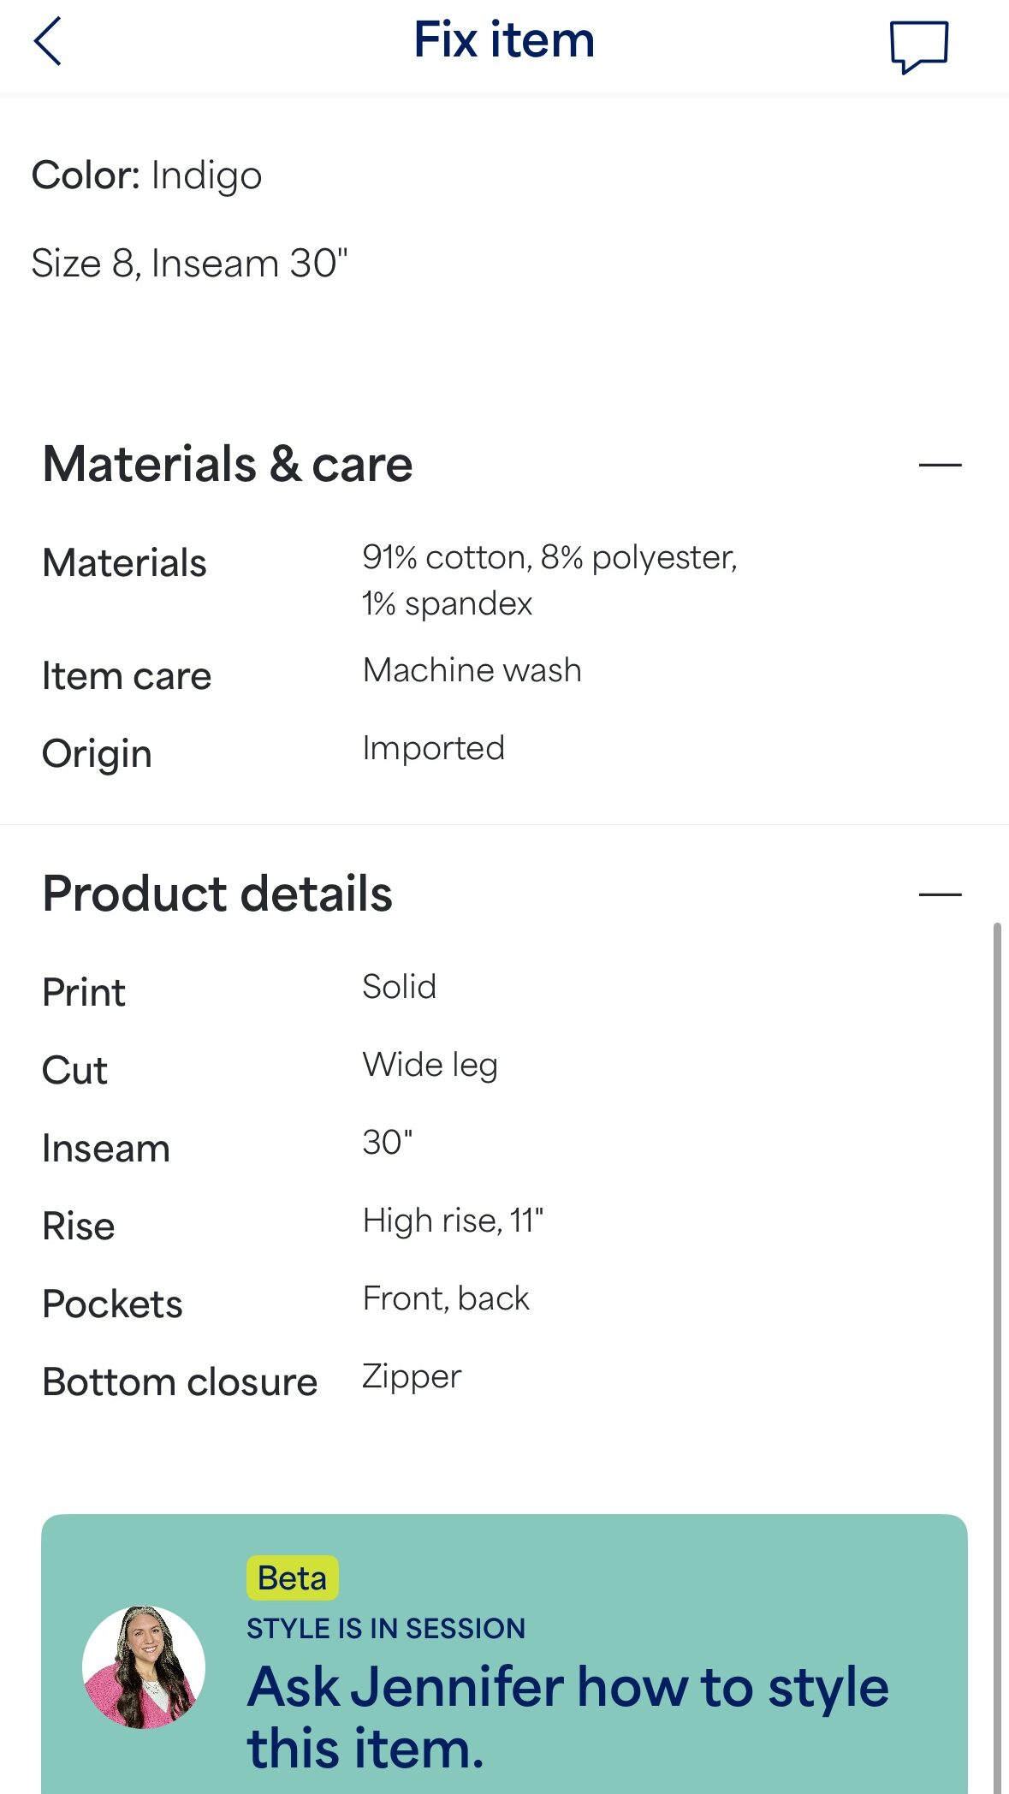Screen dimensions: 1009x1794
Task: Collapse the Product details section
Action: coord(940,894)
